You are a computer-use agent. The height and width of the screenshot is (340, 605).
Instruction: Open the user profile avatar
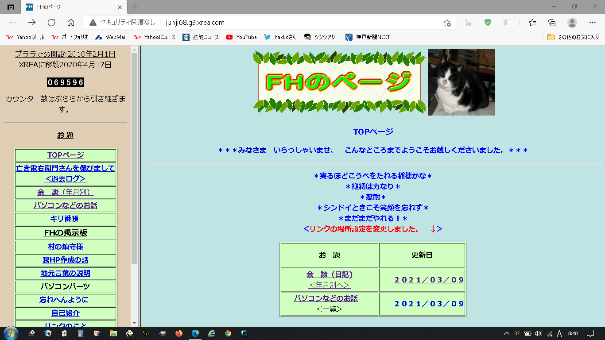(572, 23)
